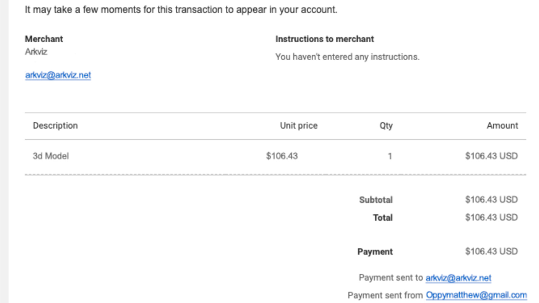Open the Oppymatthew@gmail.com sender email link
This screenshot has height=303, width=539.
(476, 295)
